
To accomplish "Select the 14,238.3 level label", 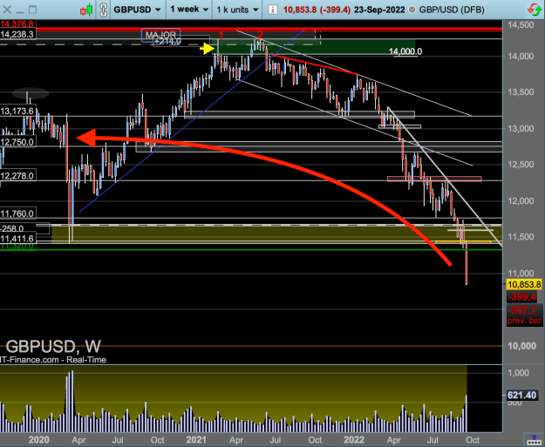I will click(x=17, y=34).
